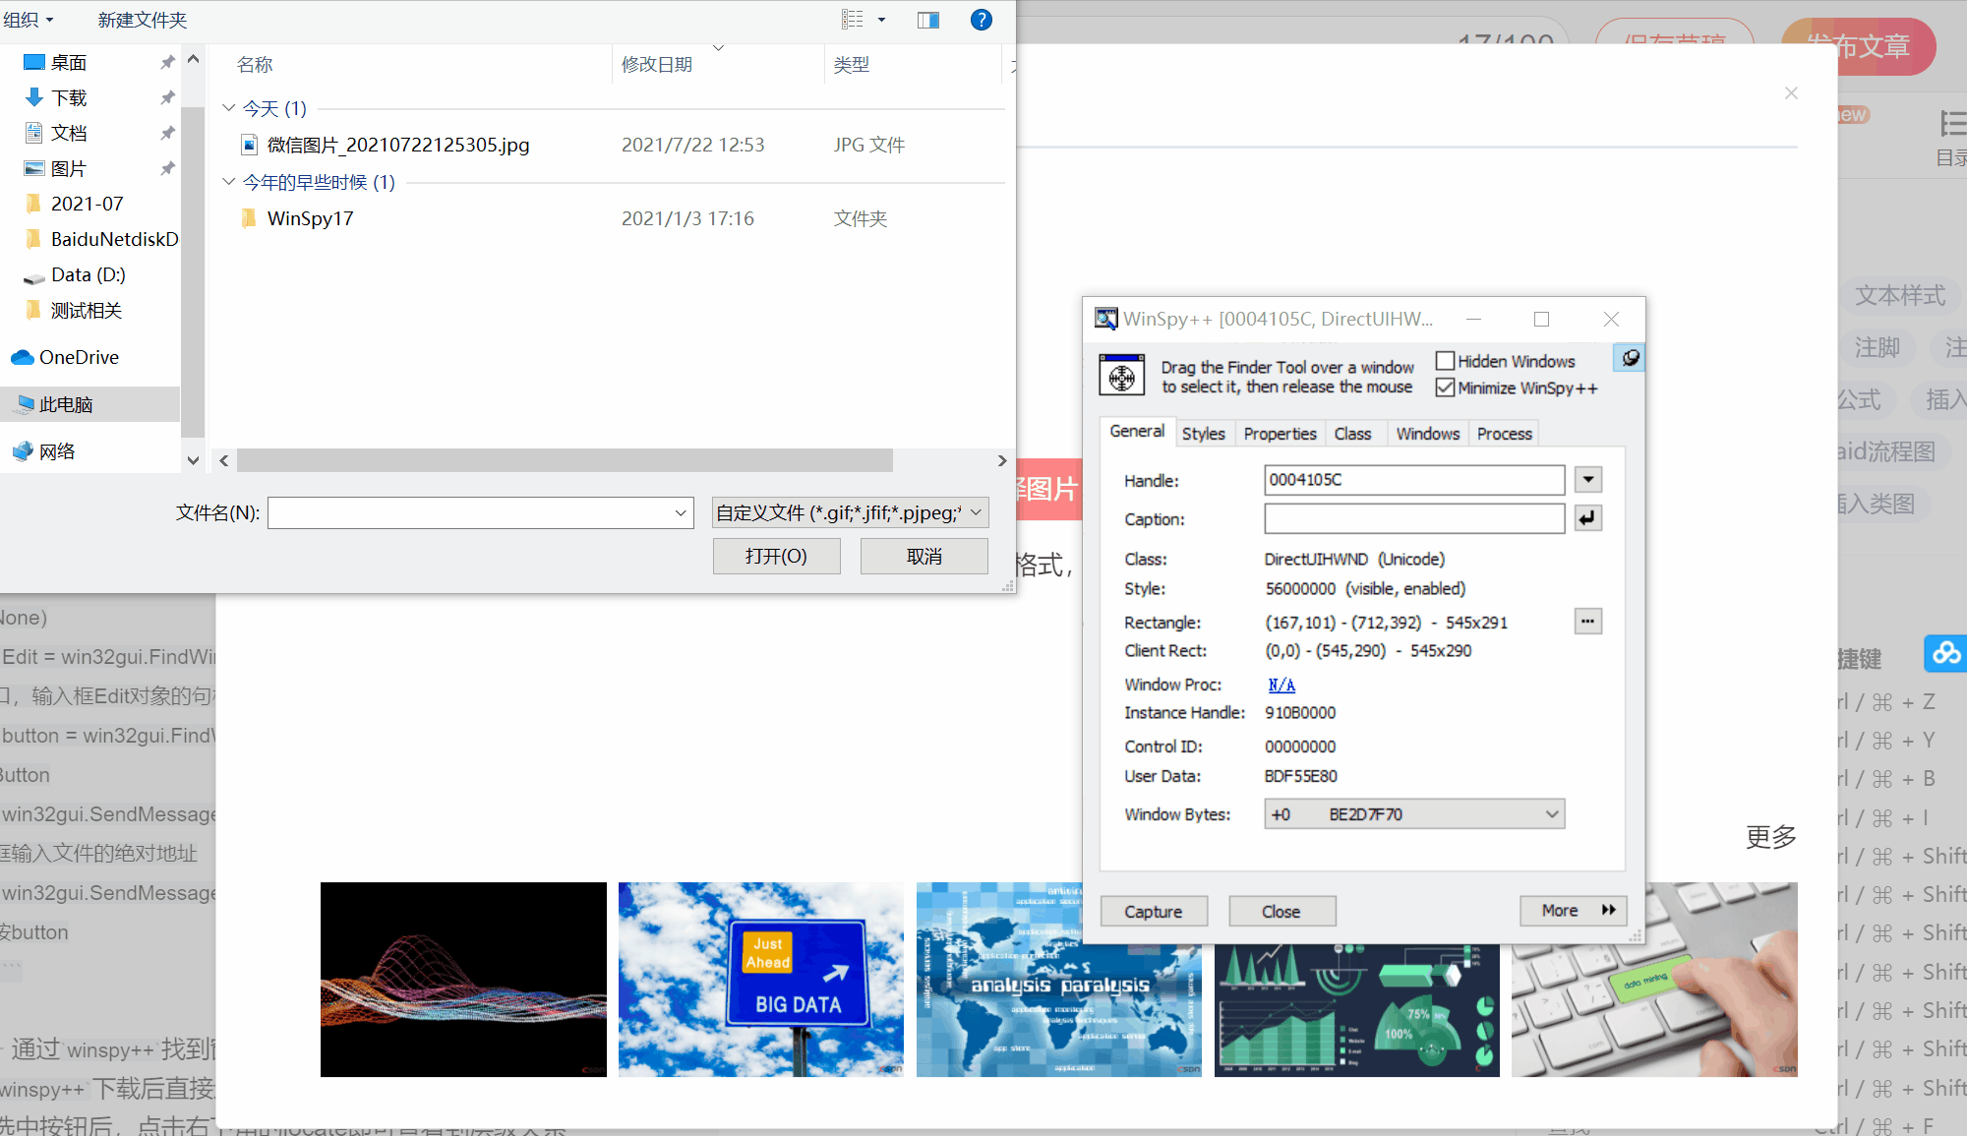Click the Capture button in WinSpy++
The image size is (1967, 1136).
[x=1156, y=909]
